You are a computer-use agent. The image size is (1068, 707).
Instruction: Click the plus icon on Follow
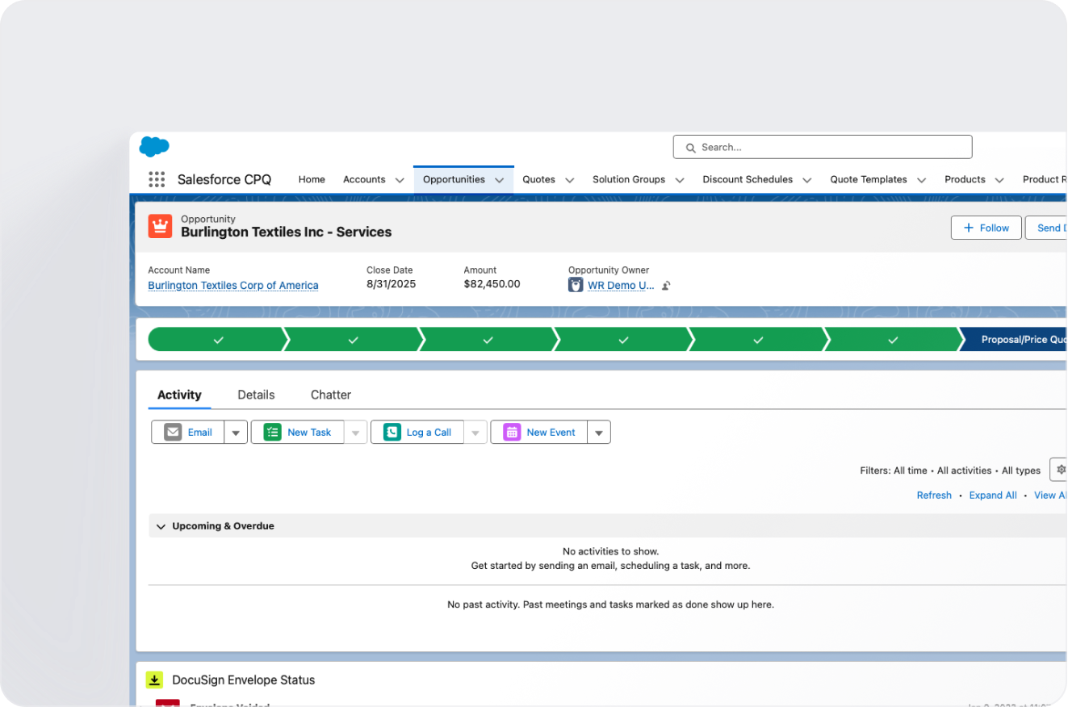pos(969,228)
